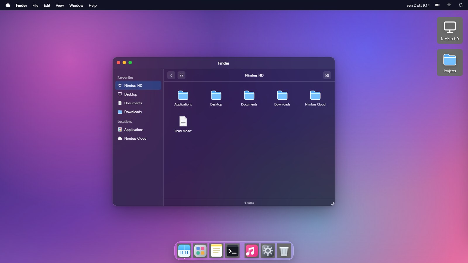This screenshot has width=468, height=263.
Task: Select Desktop in the sidebar
Action: point(138,94)
